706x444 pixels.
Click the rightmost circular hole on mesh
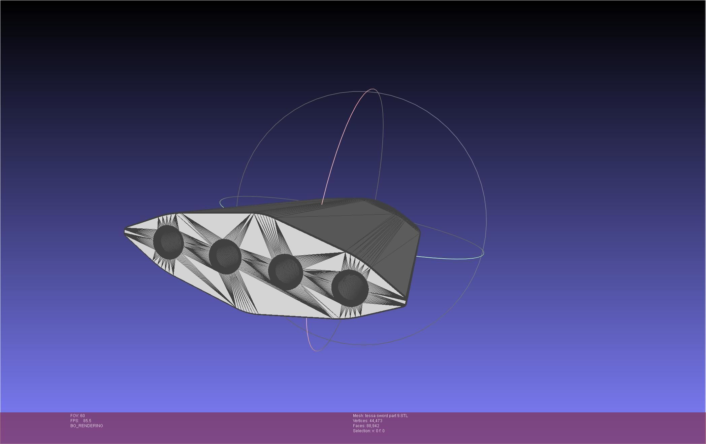350,288
